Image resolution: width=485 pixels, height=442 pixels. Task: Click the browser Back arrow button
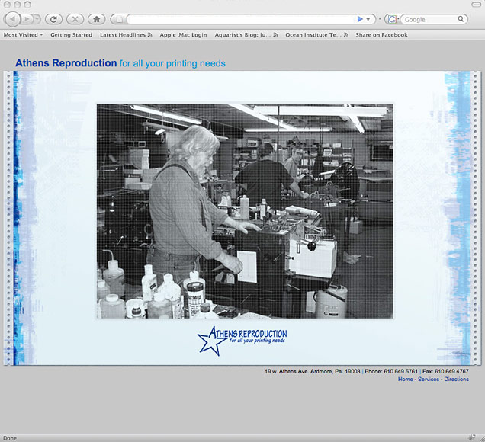point(13,19)
